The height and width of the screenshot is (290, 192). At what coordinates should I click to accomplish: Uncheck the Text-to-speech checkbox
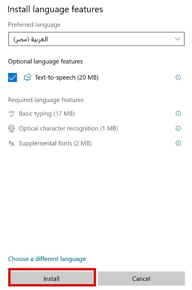click(13, 77)
